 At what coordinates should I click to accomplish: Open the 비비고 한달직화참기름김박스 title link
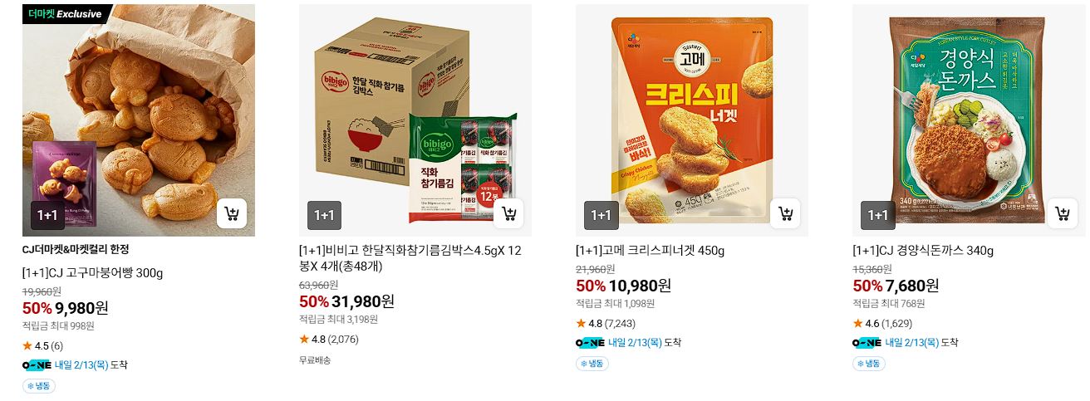point(410,258)
